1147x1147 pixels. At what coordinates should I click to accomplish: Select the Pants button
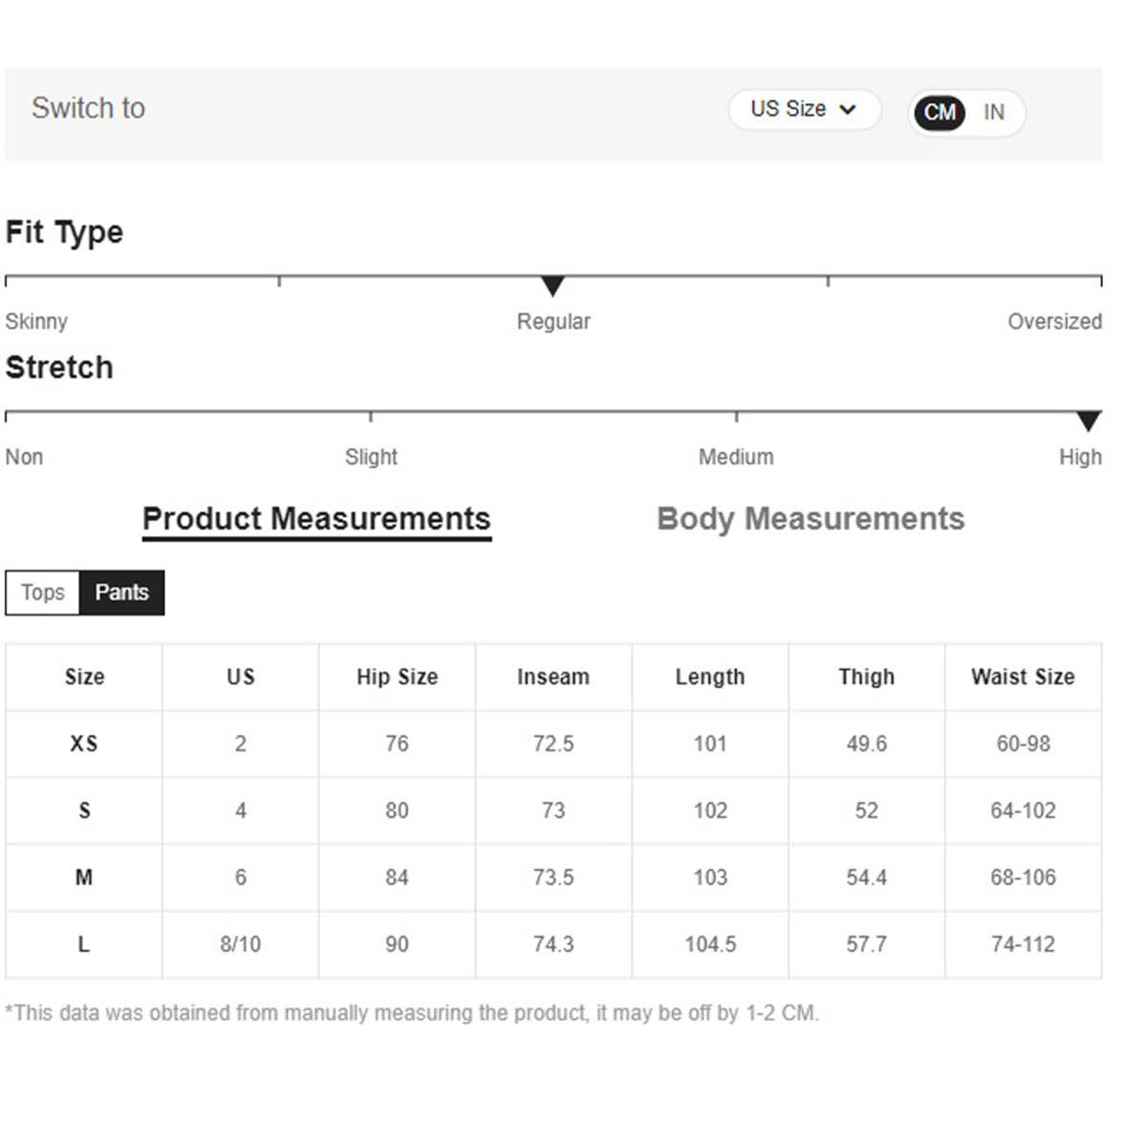pyautogui.click(x=121, y=593)
